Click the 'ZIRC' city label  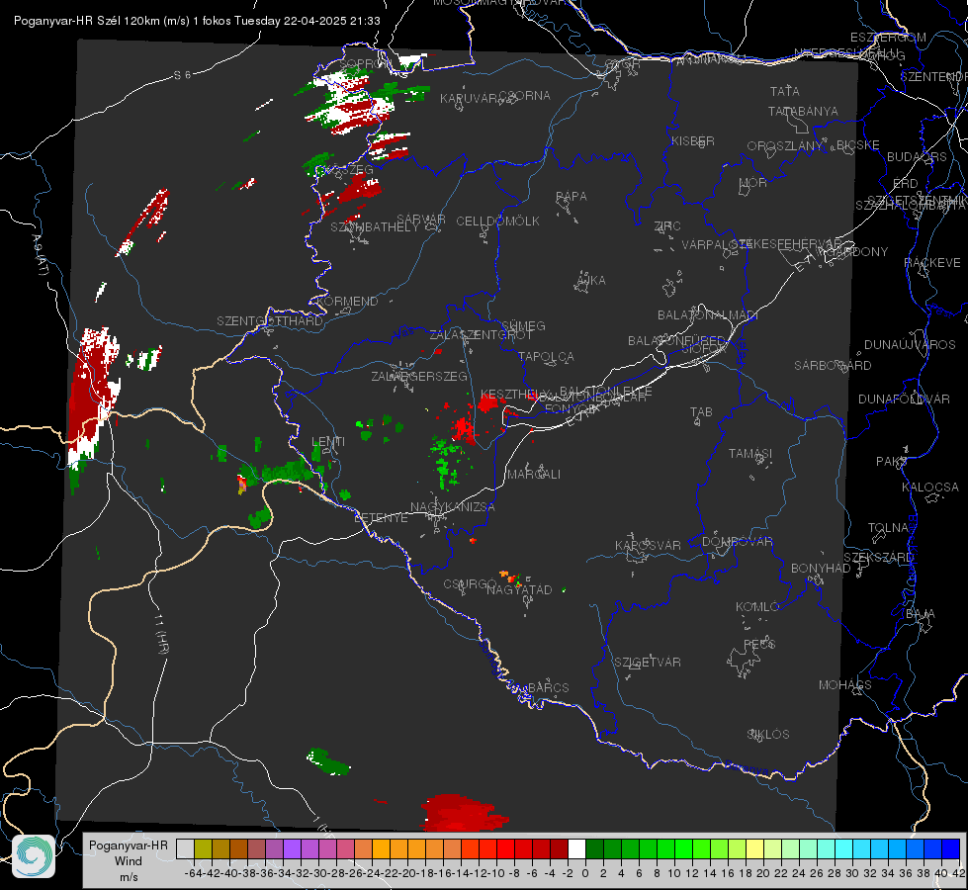[667, 226]
